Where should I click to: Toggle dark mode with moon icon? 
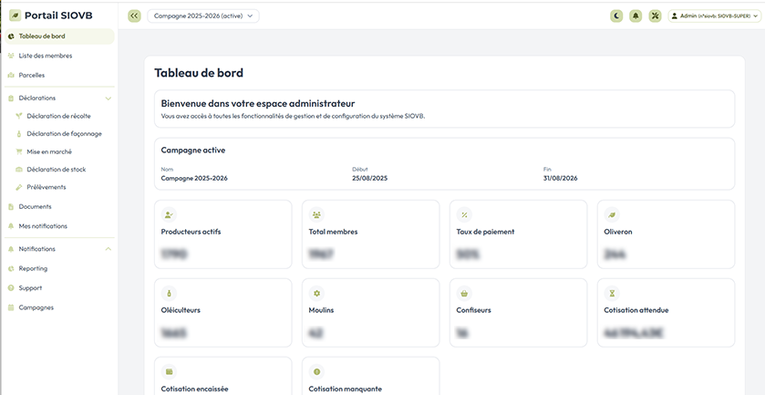coord(617,16)
